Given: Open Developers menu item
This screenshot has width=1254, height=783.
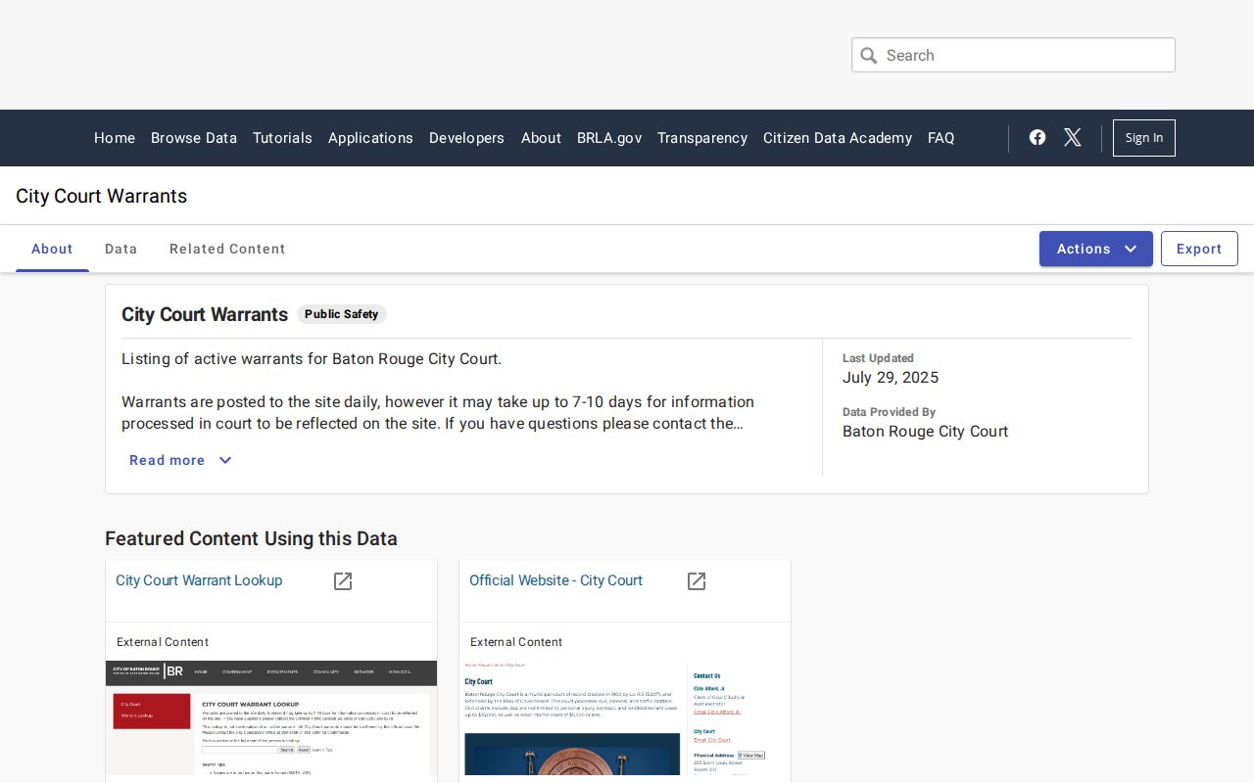Looking at the screenshot, I should pyautogui.click(x=466, y=138).
